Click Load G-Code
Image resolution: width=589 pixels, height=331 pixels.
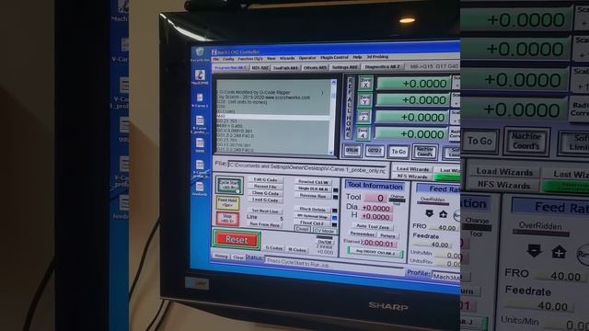click(265, 200)
